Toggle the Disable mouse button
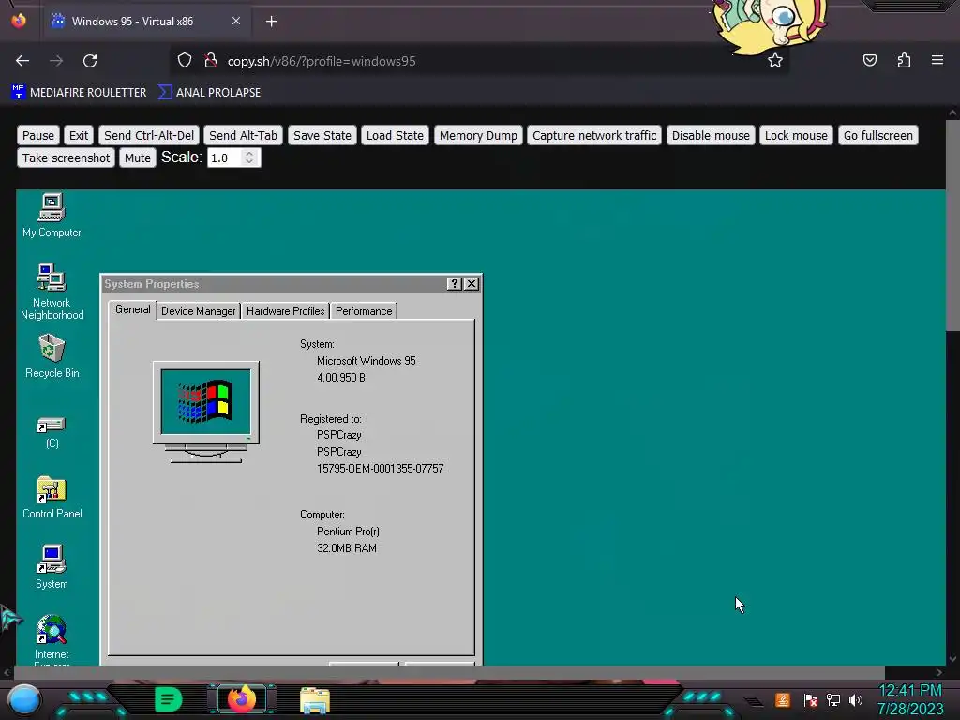 tap(711, 135)
